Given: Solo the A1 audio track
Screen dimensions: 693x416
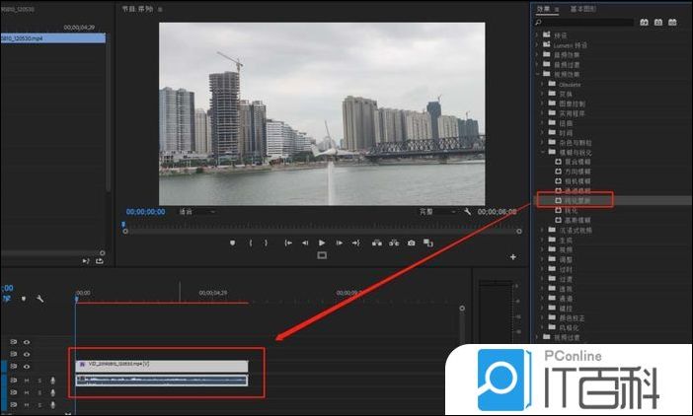Looking at the screenshot, I should click(x=39, y=381).
